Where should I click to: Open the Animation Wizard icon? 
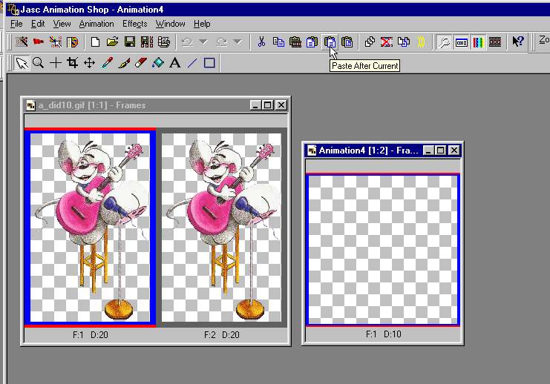[x=22, y=42]
